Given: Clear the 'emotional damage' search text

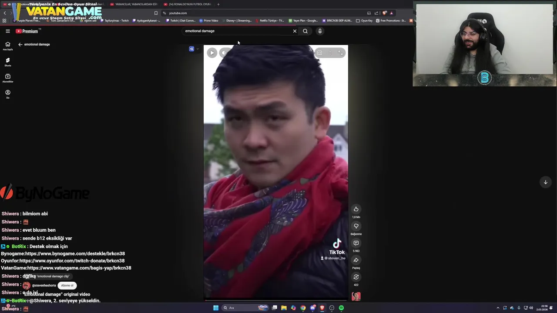Looking at the screenshot, I should (x=295, y=31).
